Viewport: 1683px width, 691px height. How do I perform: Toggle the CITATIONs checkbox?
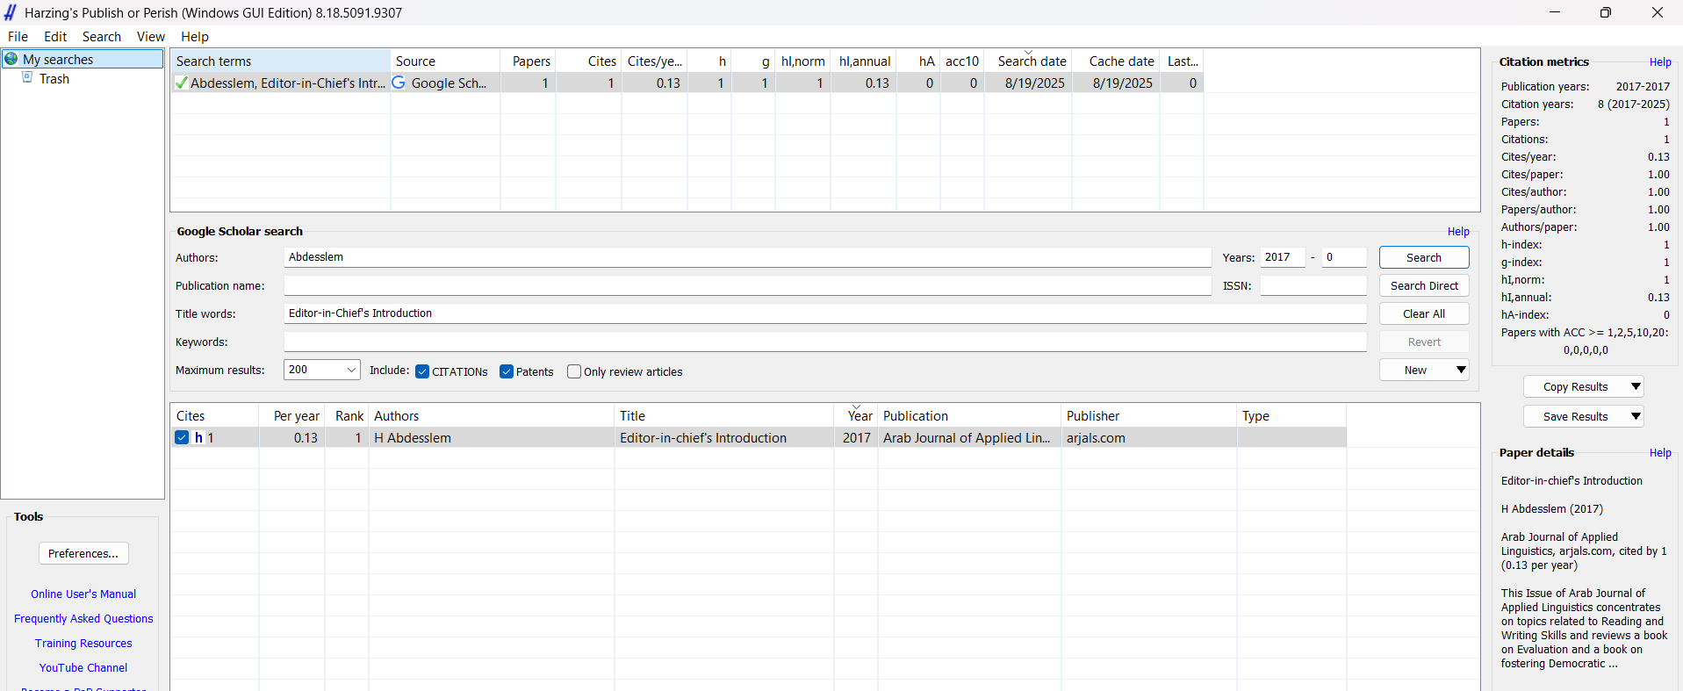[x=422, y=371]
